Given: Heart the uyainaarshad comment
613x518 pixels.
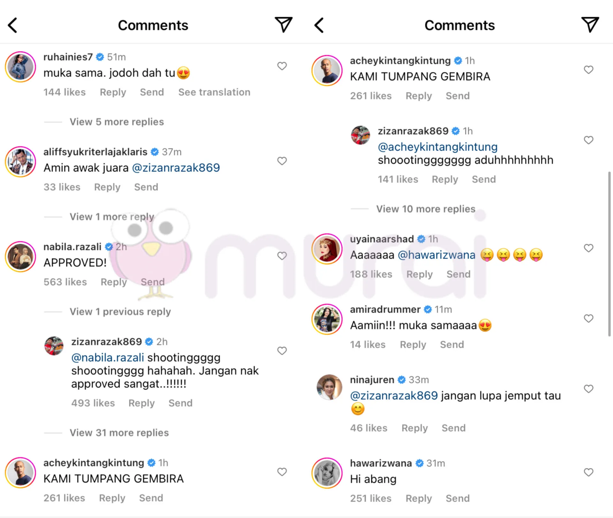Looking at the screenshot, I should pyautogui.click(x=588, y=248).
